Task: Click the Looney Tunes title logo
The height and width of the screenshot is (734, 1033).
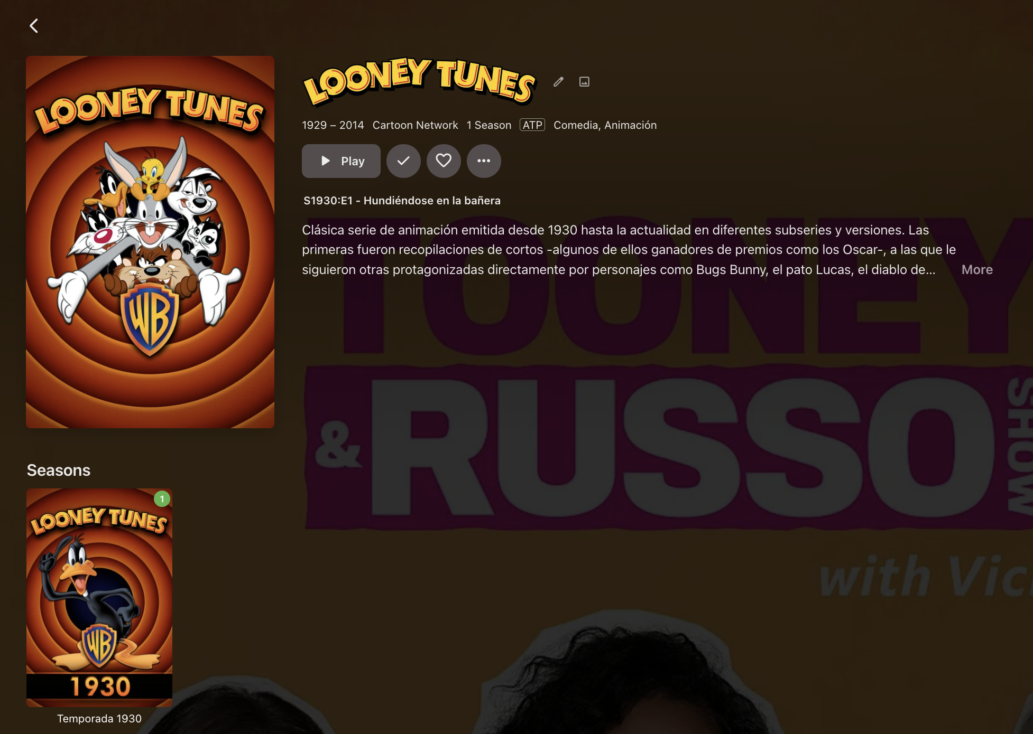Action: coord(420,81)
